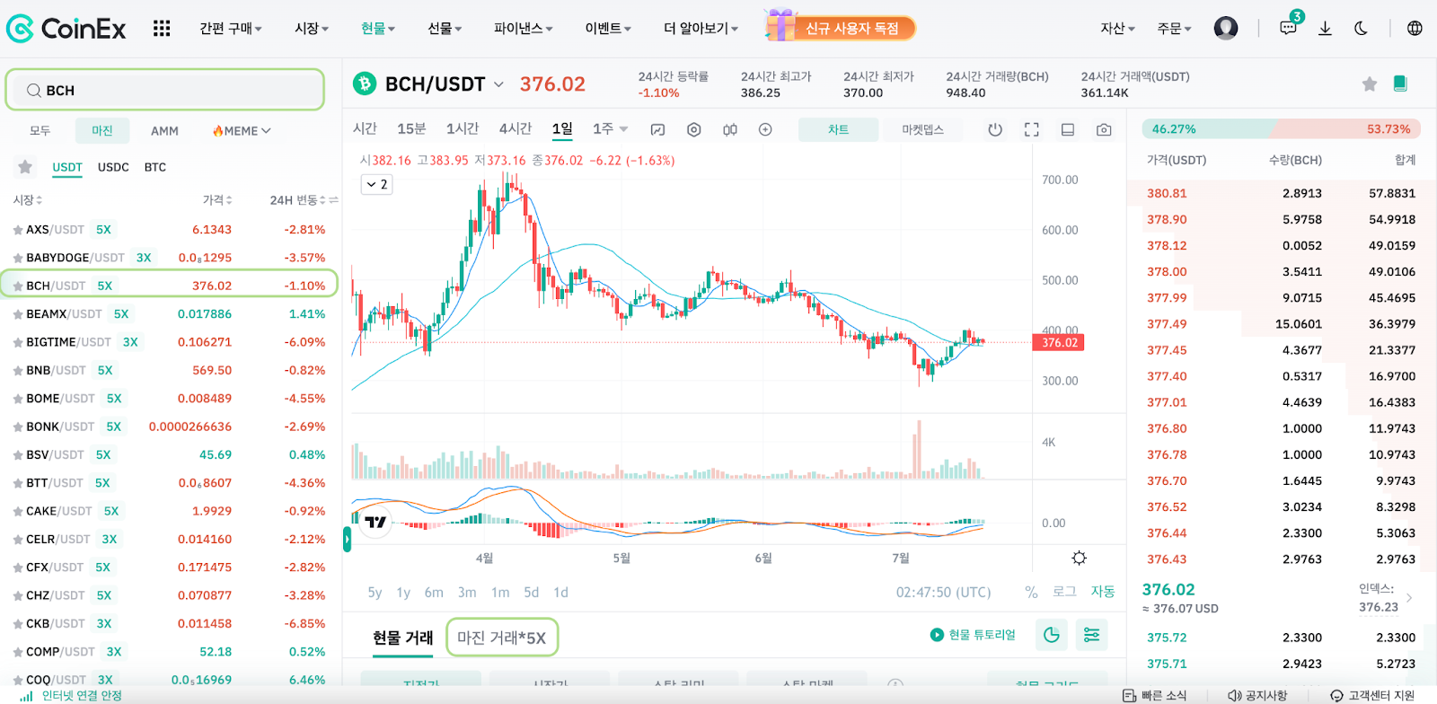The width and height of the screenshot is (1437, 704).
Task: Switch to USDC quote tab
Action: 113,167
